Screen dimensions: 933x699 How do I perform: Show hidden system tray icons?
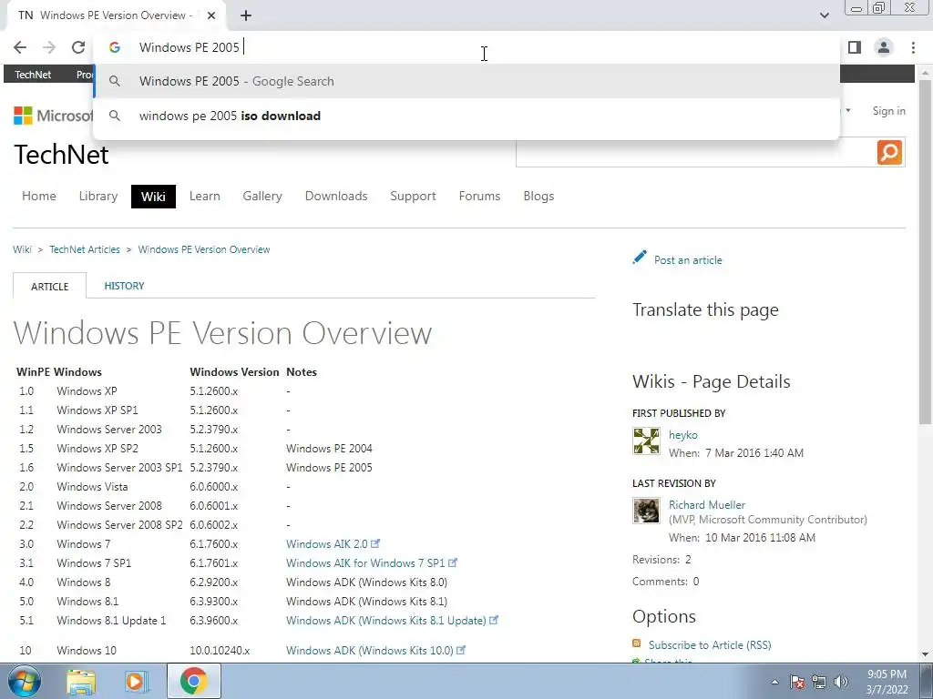click(774, 683)
